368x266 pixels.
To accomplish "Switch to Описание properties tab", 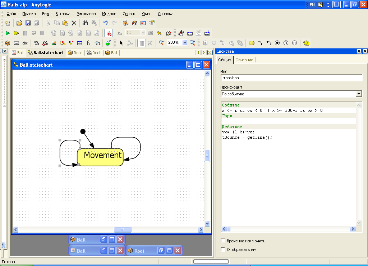I will coord(244,60).
